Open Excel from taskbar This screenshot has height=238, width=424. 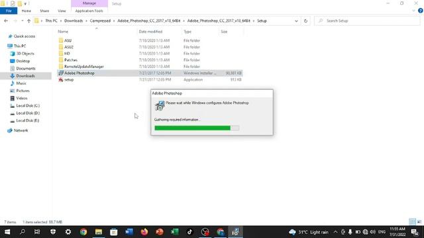[x=175, y=232]
